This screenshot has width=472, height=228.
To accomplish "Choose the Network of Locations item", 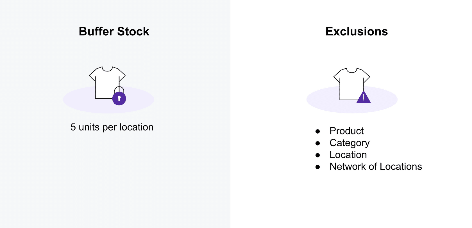I will pyautogui.click(x=376, y=166).
